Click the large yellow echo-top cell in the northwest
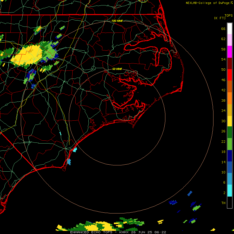The image size is (234, 234). pyautogui.click(x=27, y=55)
